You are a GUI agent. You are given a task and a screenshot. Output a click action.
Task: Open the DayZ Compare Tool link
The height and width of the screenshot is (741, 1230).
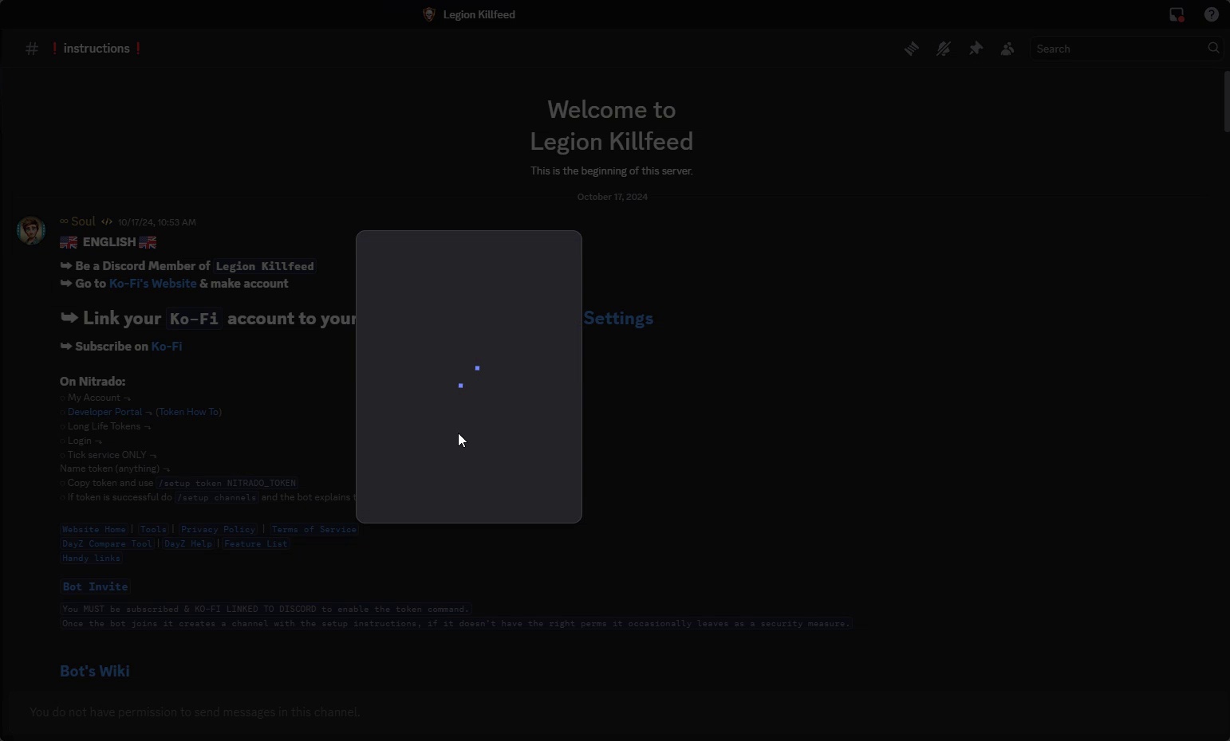click(x=107, y=544)
